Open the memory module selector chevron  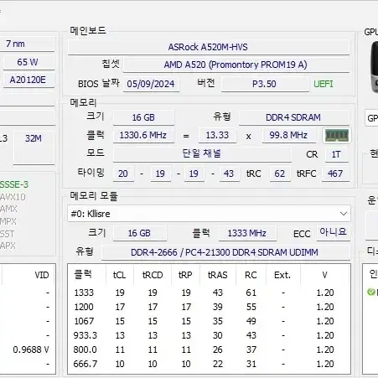(344, 214)
